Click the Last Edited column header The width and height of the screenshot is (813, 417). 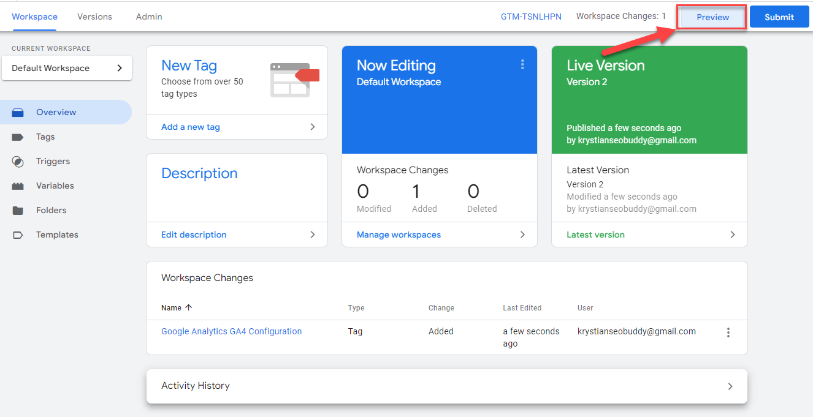(x=522, y=308)
